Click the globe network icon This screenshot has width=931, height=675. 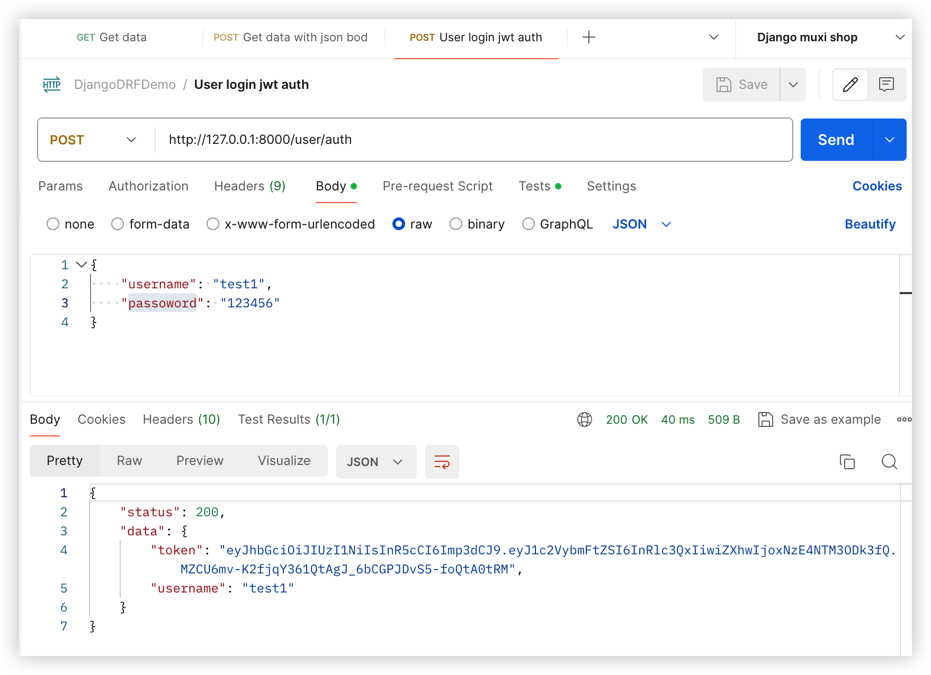pyautogui.click(x=584, y=419)
